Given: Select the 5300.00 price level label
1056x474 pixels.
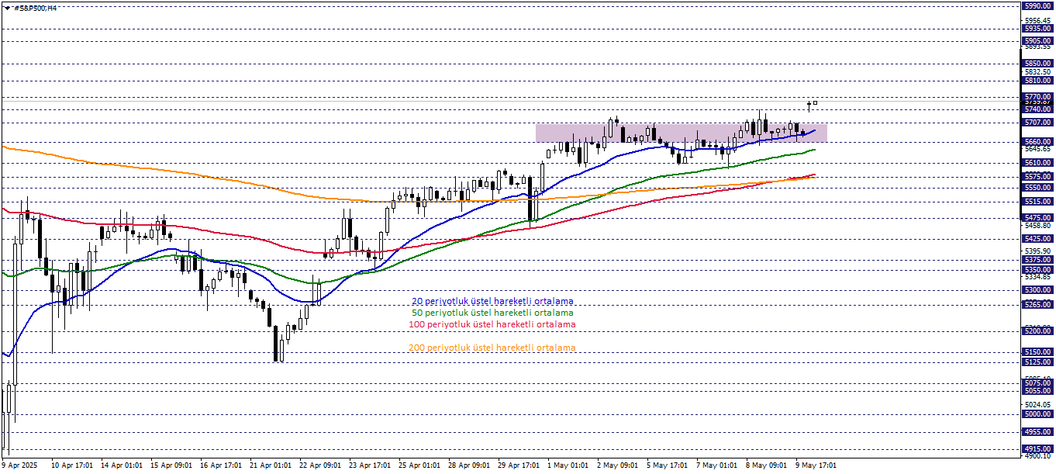Looking at the screenshot, I should click(1037, 290).
